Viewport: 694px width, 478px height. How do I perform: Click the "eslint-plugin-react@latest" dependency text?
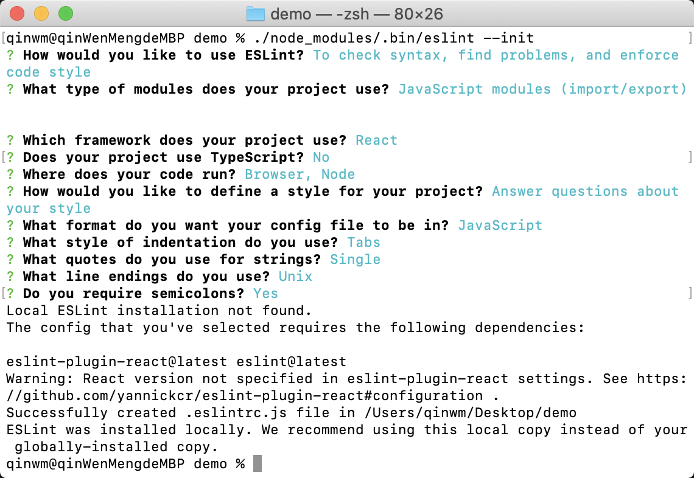116,362
